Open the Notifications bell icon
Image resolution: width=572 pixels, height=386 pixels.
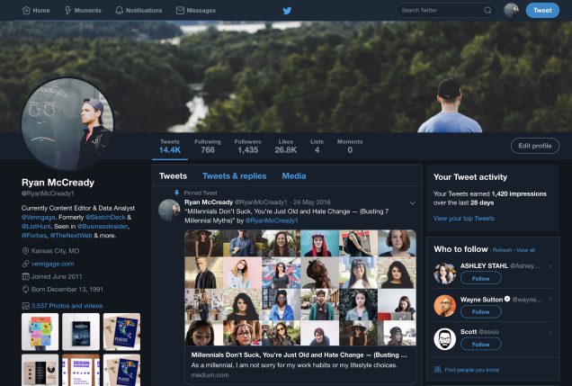[x=119, y=10]
